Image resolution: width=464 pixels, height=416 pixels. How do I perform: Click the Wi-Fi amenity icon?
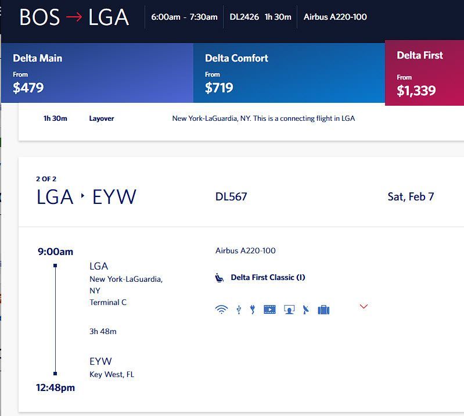[x=221, y=310]
